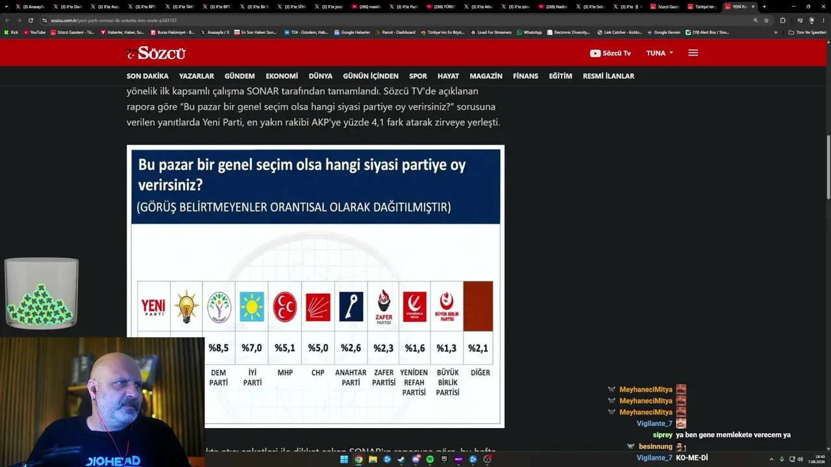Open volume control in system tray
831x467 pixels.
tap(800, 459)
